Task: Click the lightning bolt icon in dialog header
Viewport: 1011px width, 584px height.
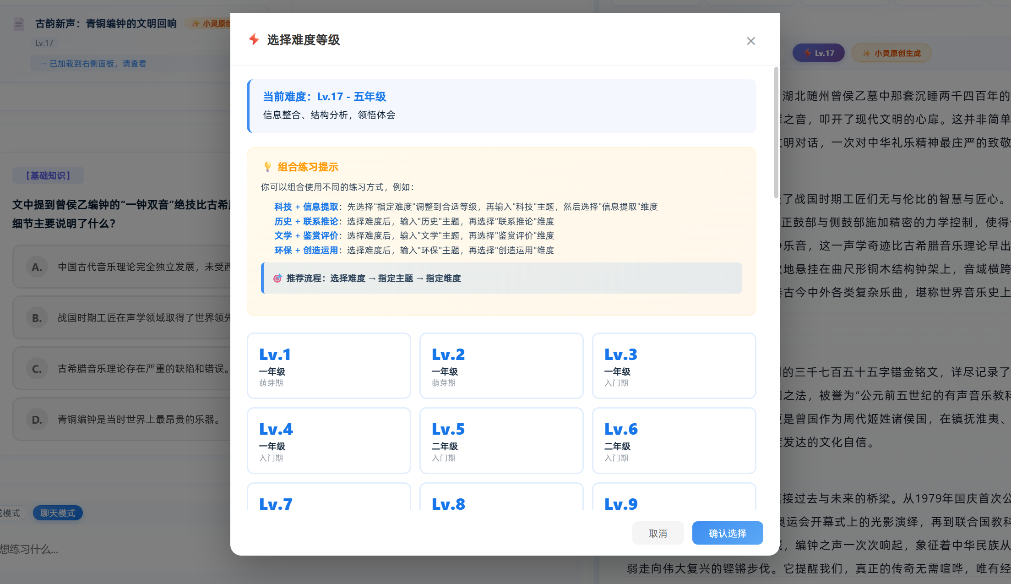Action: point(254,39)
